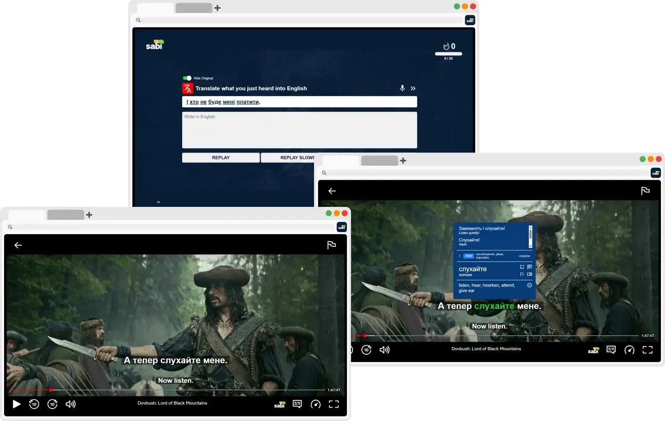This screenshot has width=665, height=421.
Task: Click the word мені in the Ukrainian sentence
Action: coord(229,102)
